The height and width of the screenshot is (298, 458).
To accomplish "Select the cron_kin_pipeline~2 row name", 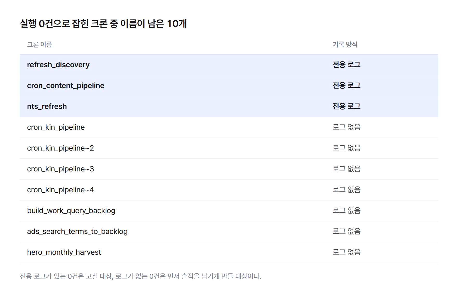I will [60, 148].
